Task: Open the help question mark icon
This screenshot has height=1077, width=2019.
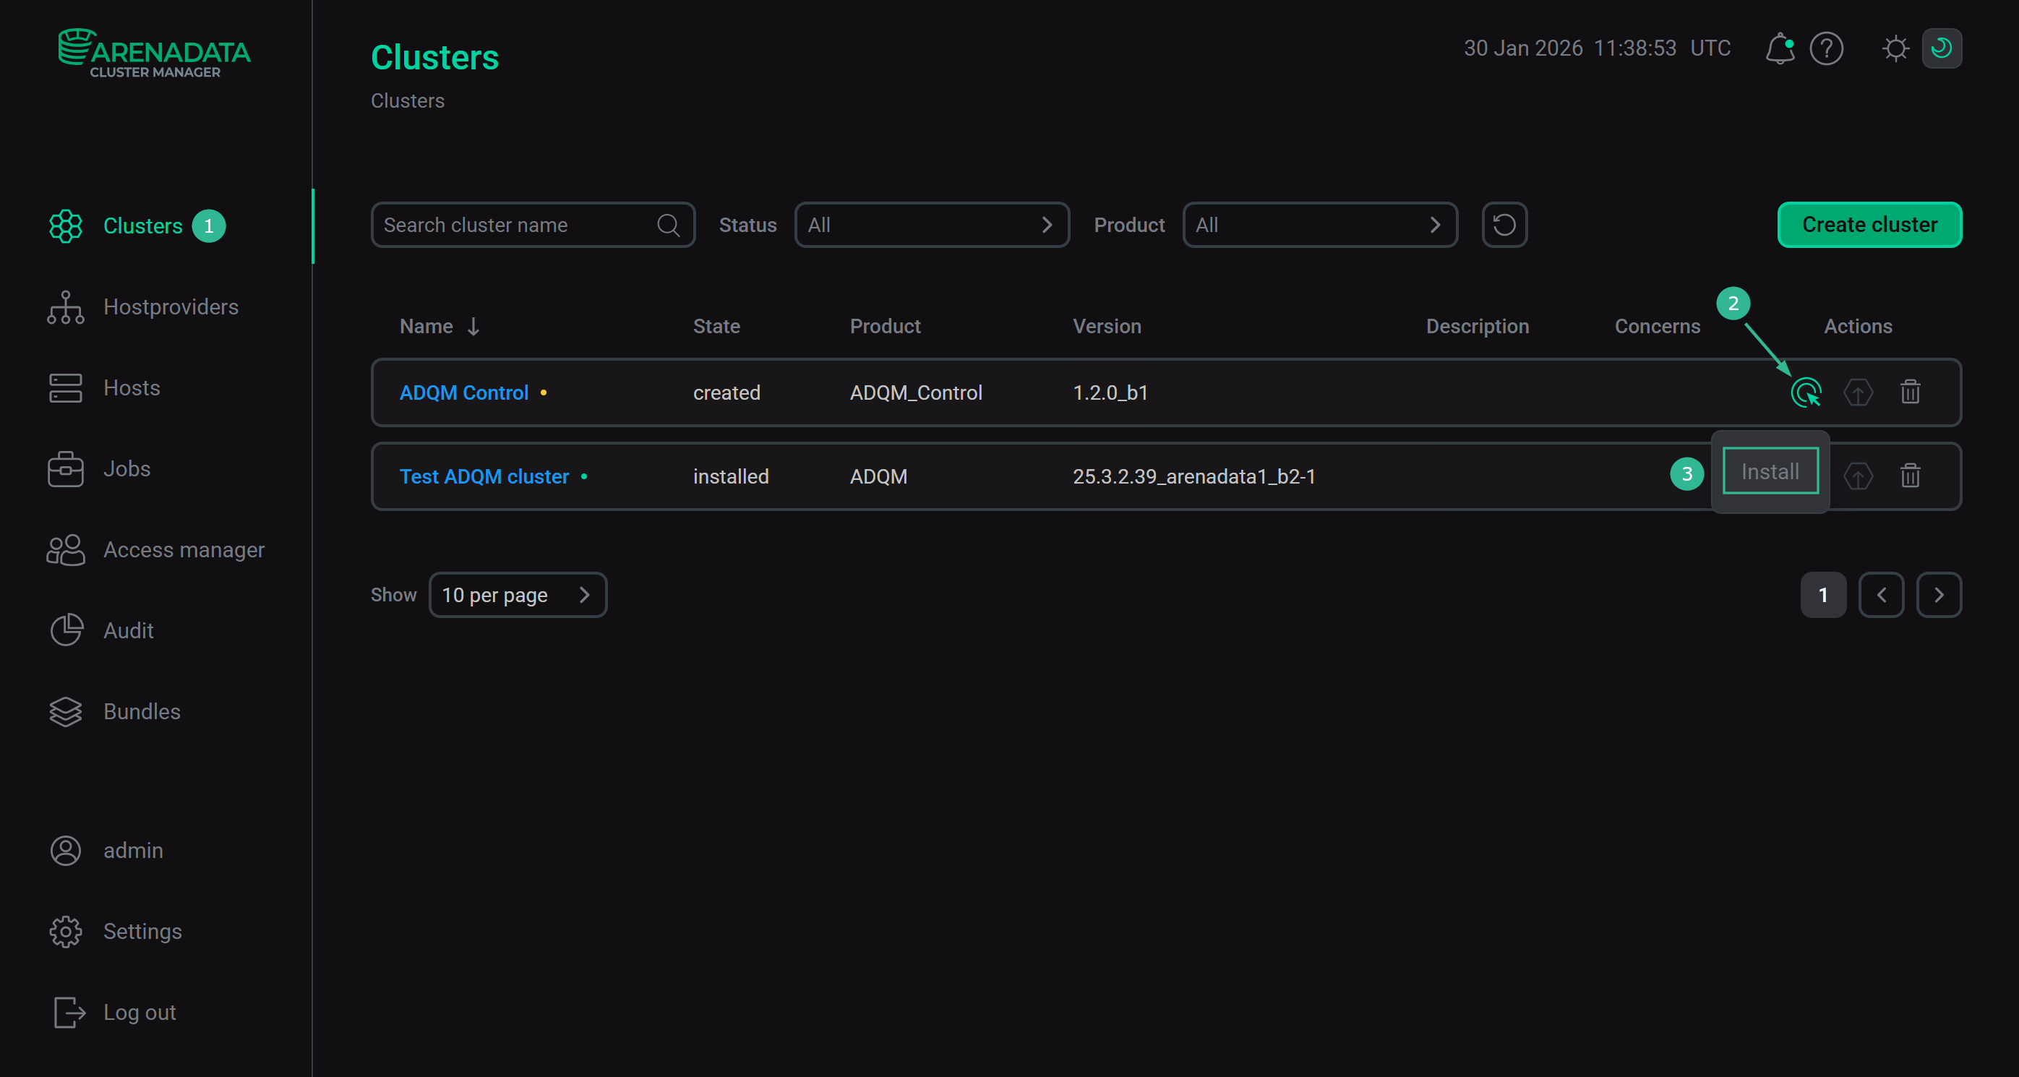Action: (x=1827, y=48)
